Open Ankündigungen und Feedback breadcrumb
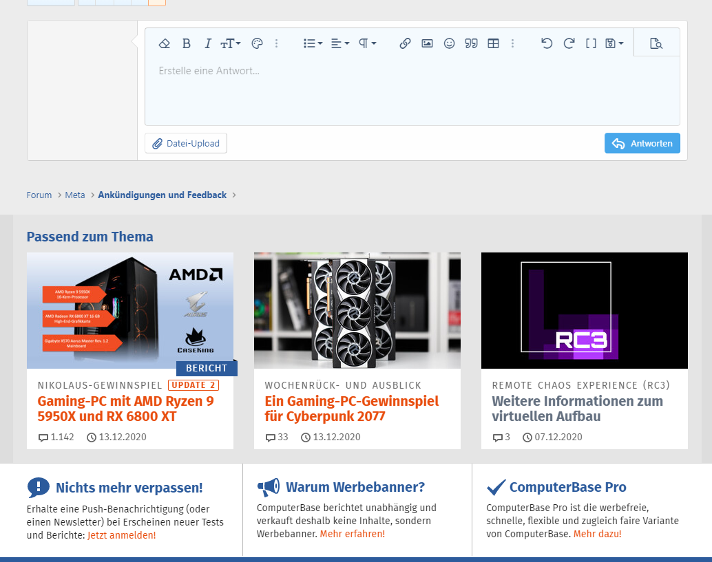Screen dimensions: 712x562 (162, 195)
